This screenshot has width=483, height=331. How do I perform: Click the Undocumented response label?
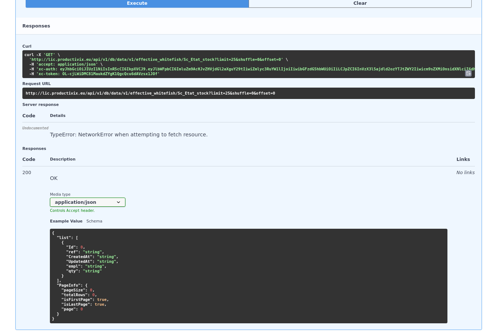(x=35, y=128)
